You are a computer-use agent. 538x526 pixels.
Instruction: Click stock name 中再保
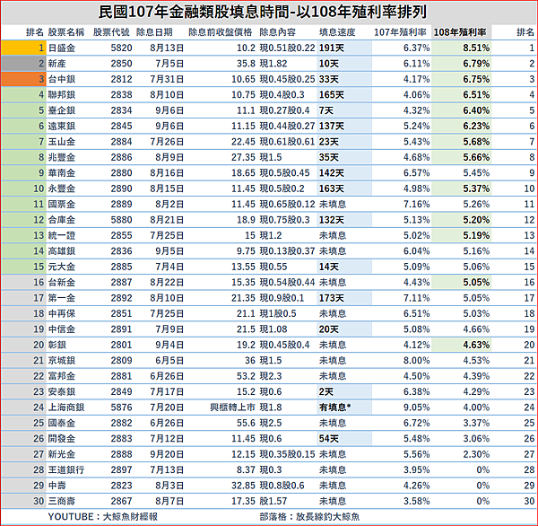[61, 313]
